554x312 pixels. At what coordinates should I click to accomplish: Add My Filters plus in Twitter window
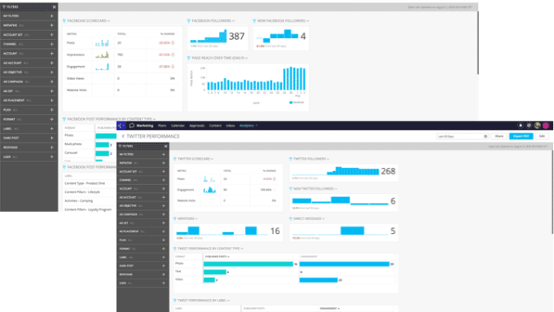pyautogui.click(x=164, y=155)
